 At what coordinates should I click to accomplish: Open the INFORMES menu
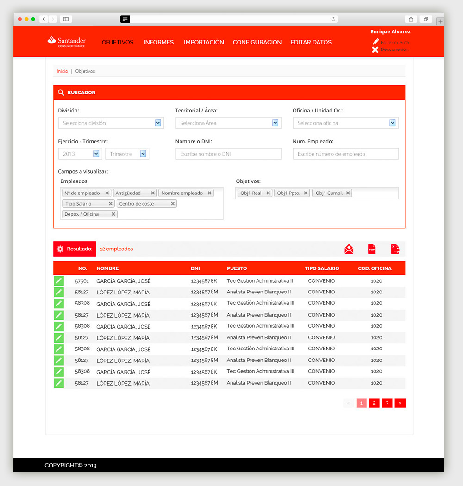(158, 42)
